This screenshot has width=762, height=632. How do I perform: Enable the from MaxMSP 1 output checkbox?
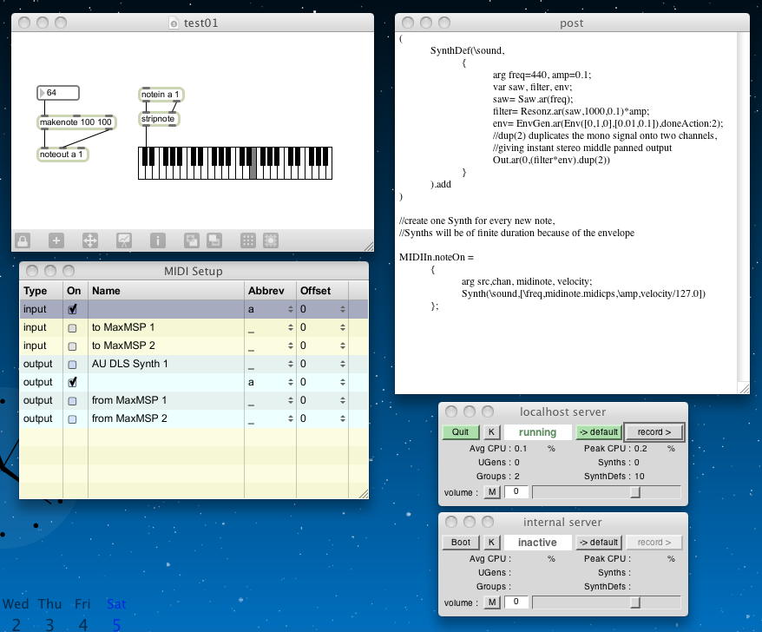pyautogui.click(x=72, y=401)
